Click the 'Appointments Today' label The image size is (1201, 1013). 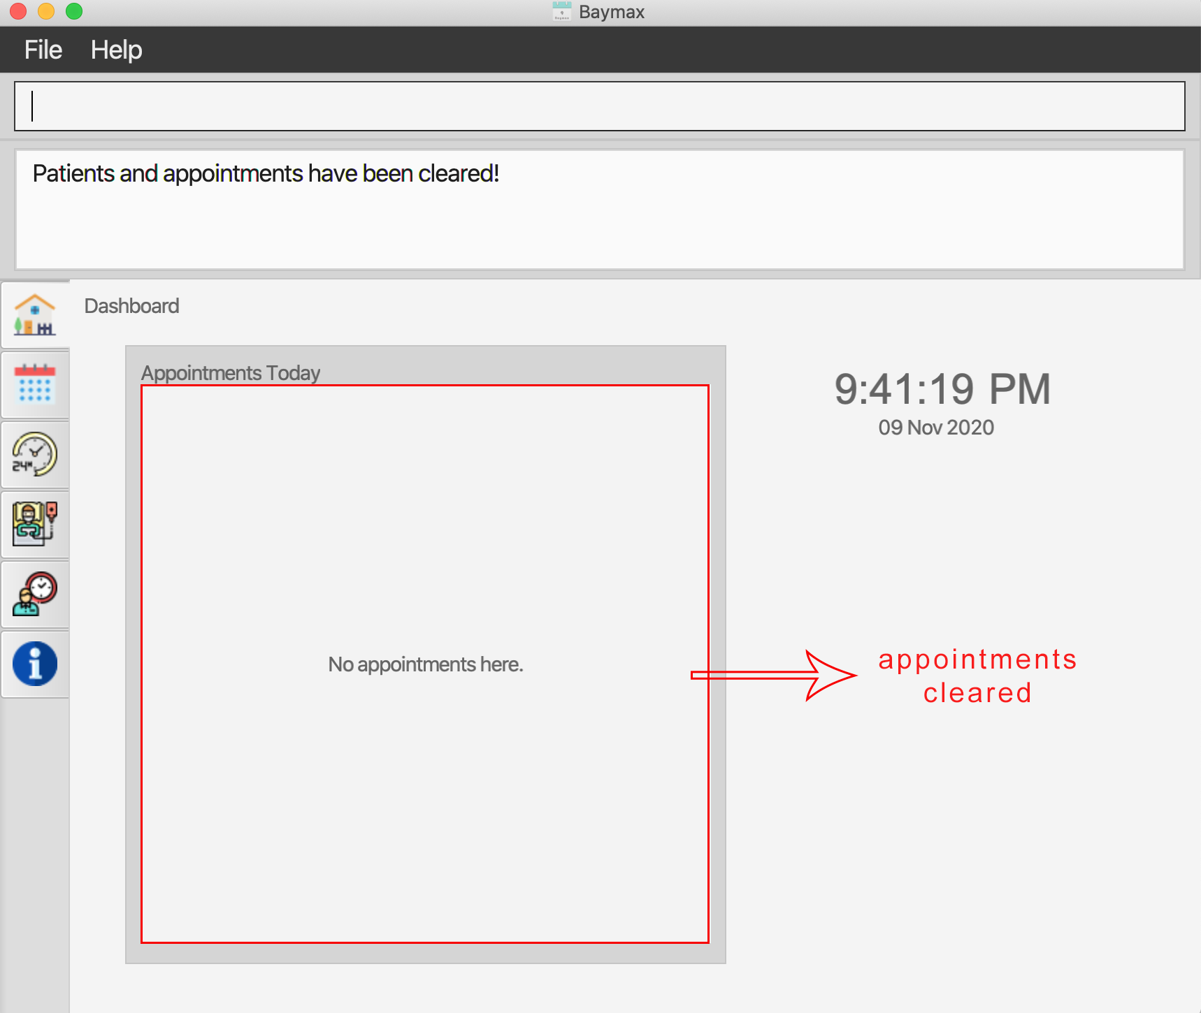231,372
